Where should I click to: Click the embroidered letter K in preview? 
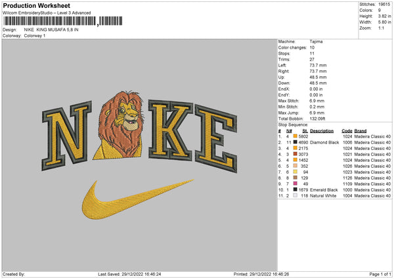pyautogui.click(x=171, y=130)
